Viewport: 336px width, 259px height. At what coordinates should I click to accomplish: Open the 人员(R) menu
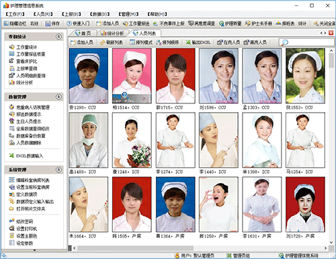[x=43, y=14]
